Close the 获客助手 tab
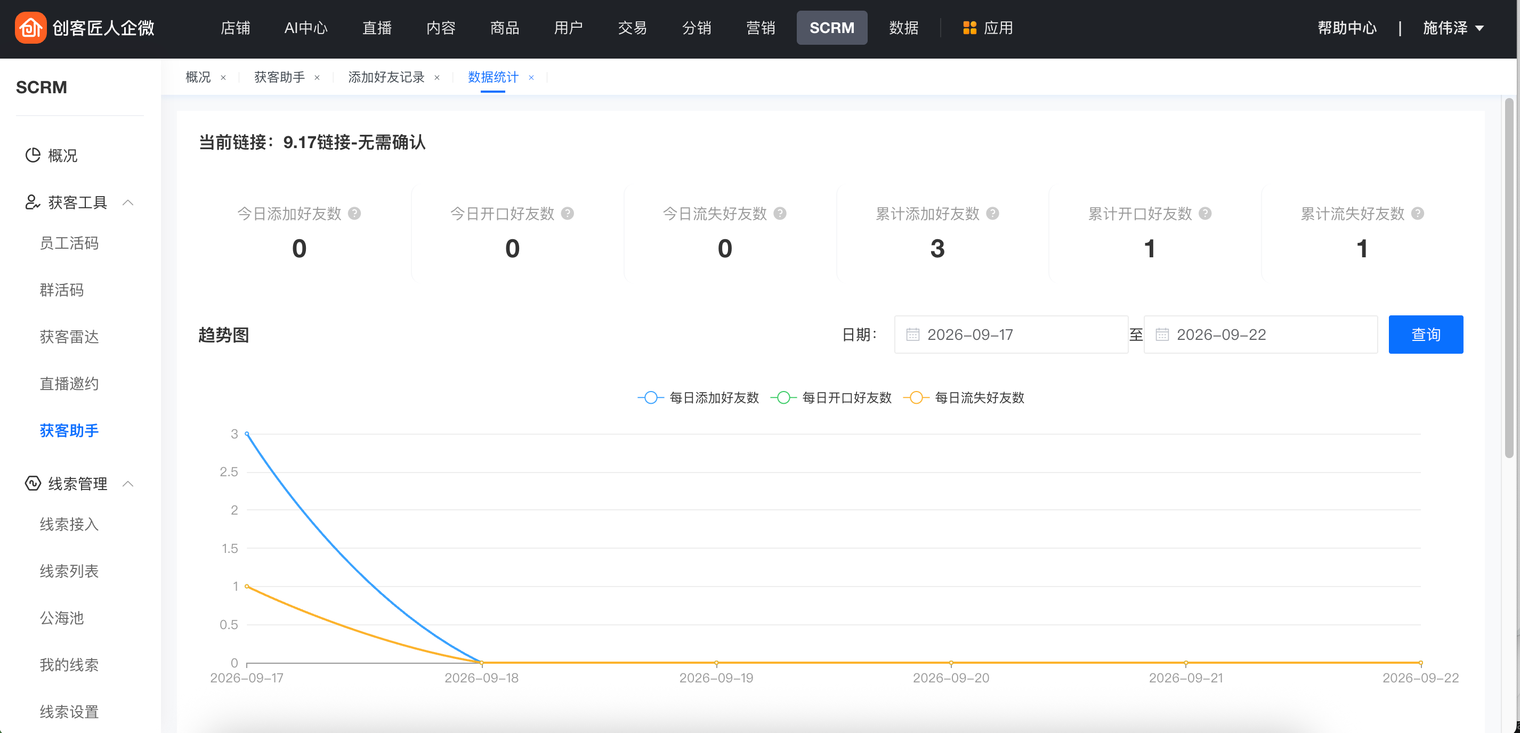Viewport: 1520px width, 733px height. coord(317,77)
